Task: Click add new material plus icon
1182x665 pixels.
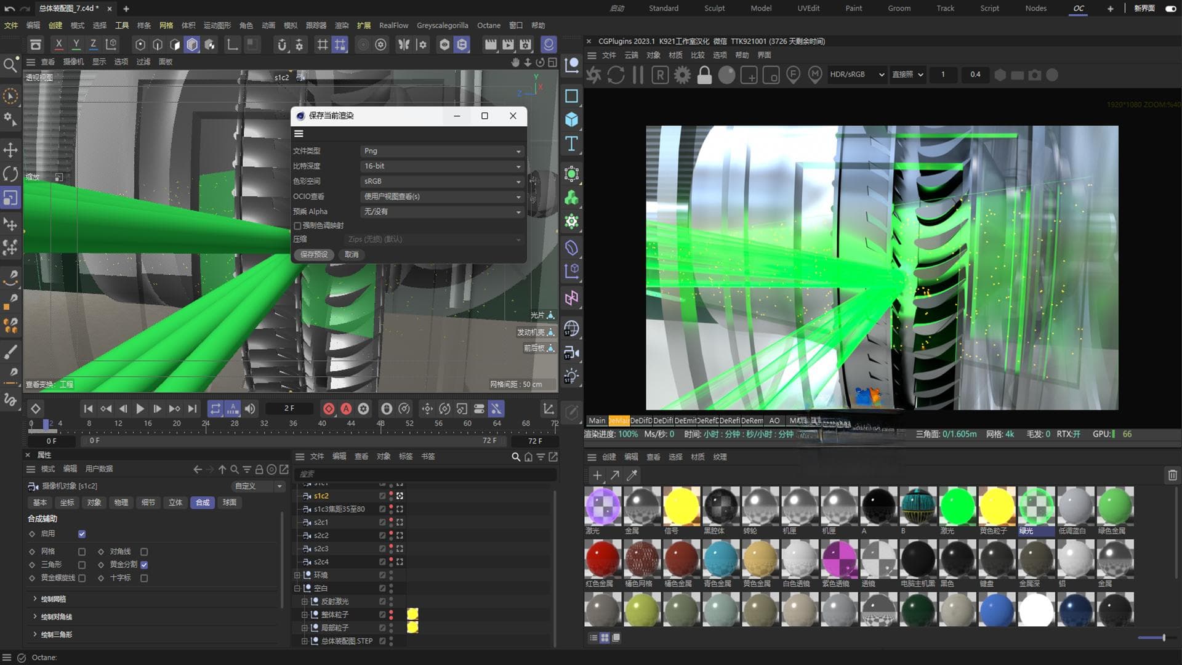Action: (x=597, y=475)
